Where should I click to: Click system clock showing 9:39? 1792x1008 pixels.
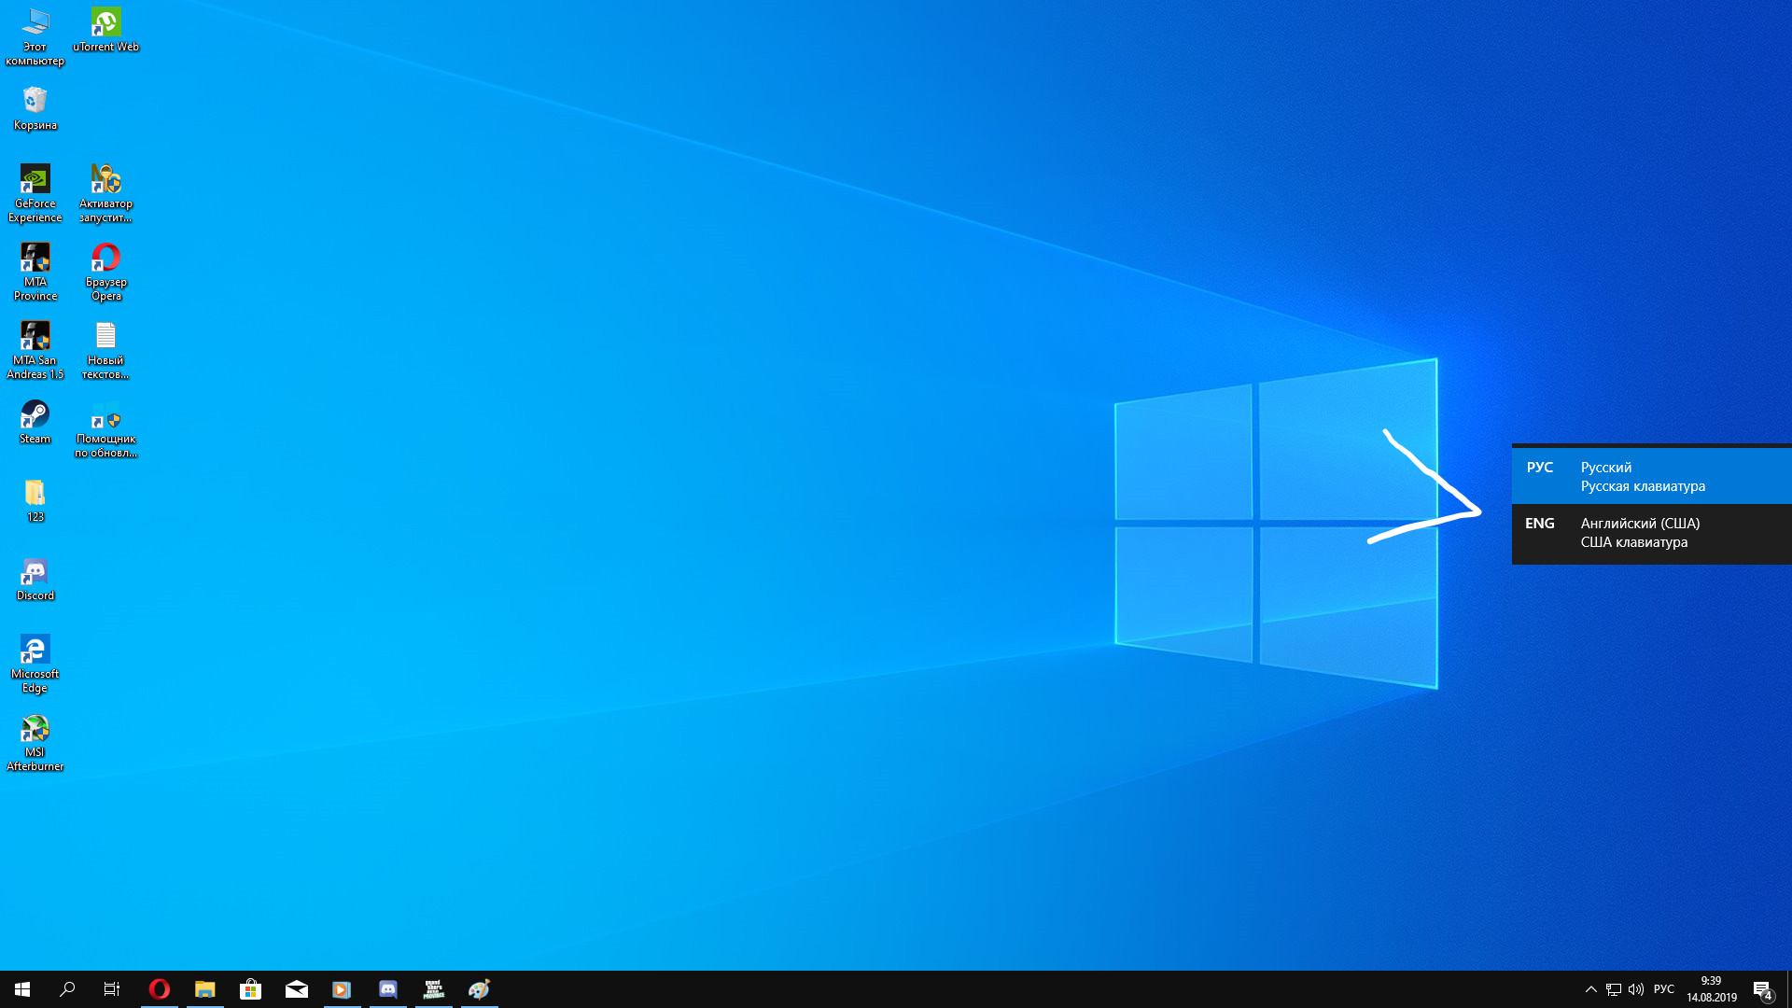(x=1711, y=988)
